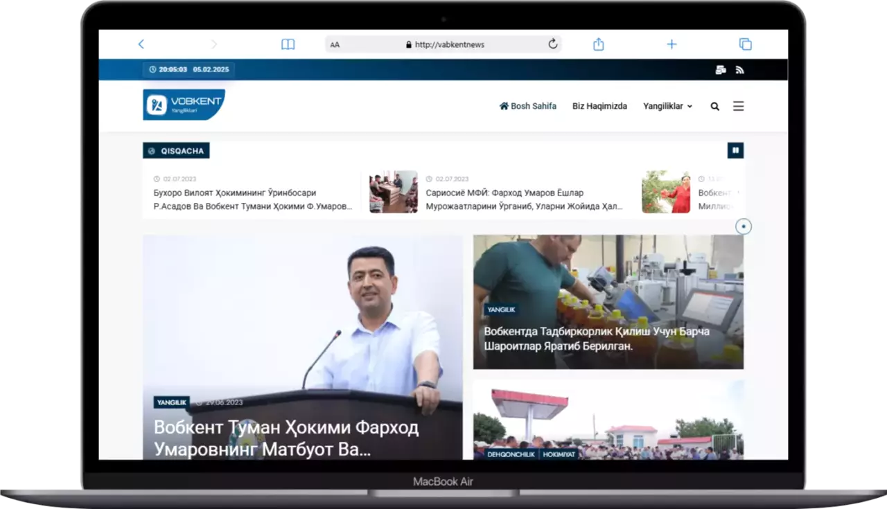Open the hamburger menu icon
Screen dimensions: 887x509
[738, 107]
